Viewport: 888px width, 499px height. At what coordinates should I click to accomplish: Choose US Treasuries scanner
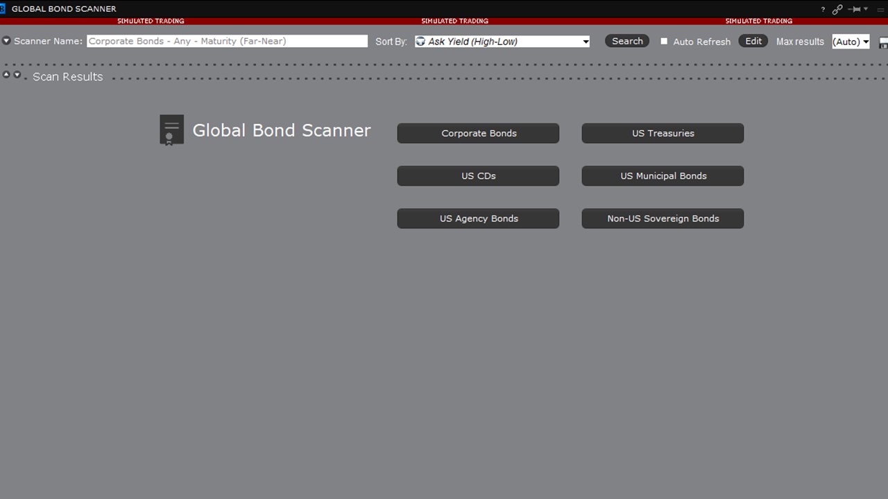coord(663,133)
